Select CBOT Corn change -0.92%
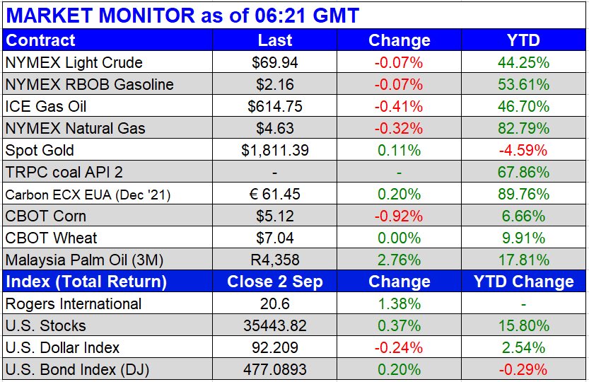 399,216
